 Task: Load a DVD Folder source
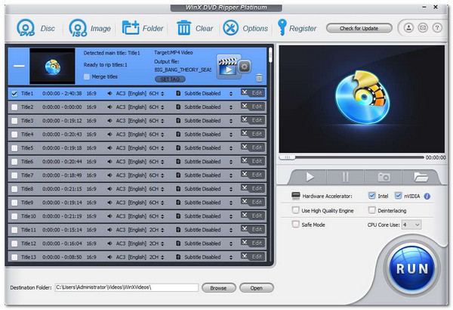click(x=131, y=28)
